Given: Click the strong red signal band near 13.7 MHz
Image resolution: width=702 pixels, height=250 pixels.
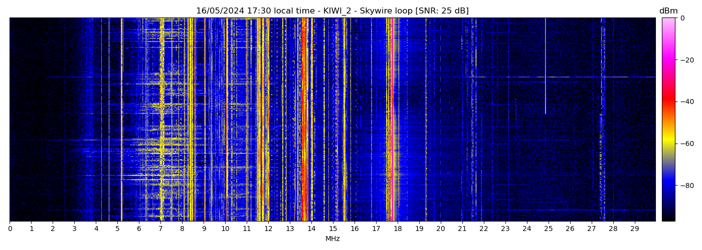Looking at the screenshot, I should click(304, 125).
